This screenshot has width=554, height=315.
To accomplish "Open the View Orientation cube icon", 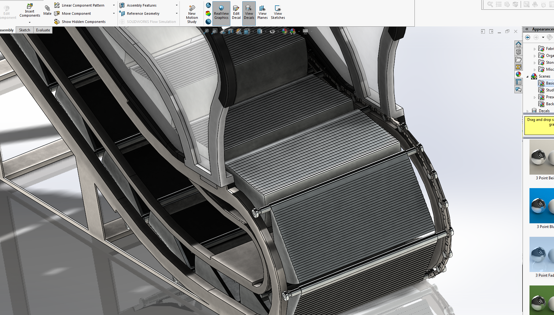I will 247,31.
